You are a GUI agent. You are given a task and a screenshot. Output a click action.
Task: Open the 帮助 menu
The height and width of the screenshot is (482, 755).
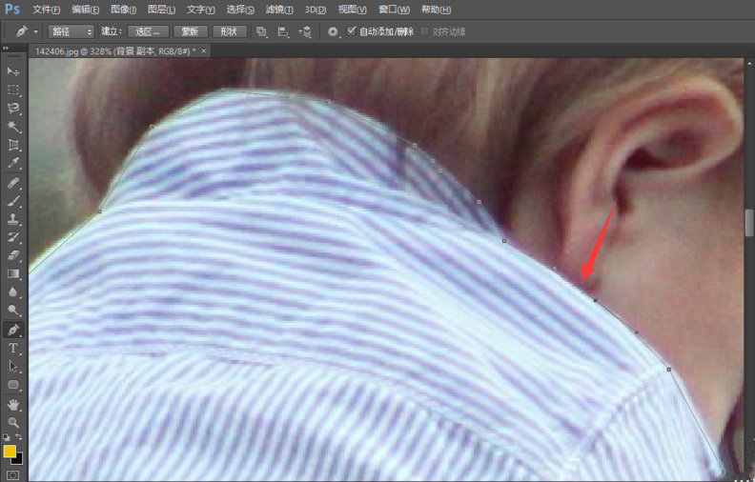[436, 10]
